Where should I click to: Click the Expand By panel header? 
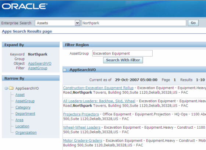tap(31, 44)
